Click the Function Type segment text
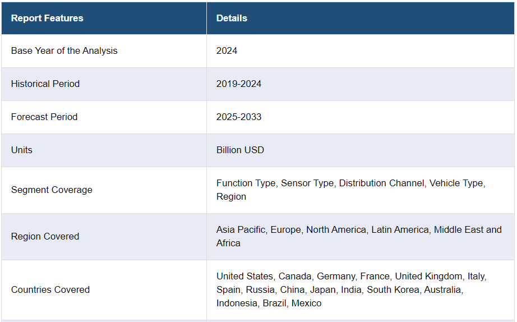The width and height of the screenshot is (517, 322). coord(246,183)
